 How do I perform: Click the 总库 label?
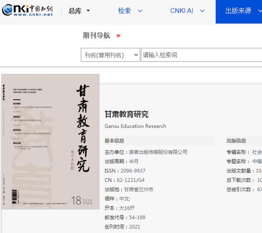(75, 11)
